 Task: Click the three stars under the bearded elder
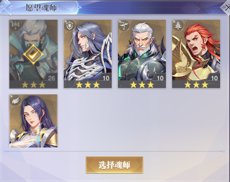[142, 85]
